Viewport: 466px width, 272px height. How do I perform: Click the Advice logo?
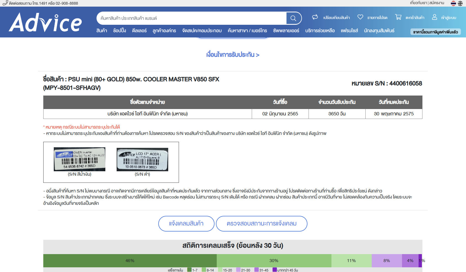coord(45,22)
